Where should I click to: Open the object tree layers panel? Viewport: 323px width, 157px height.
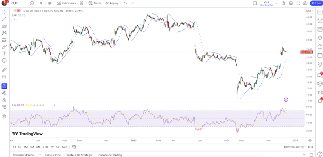[x=320, y=38]
